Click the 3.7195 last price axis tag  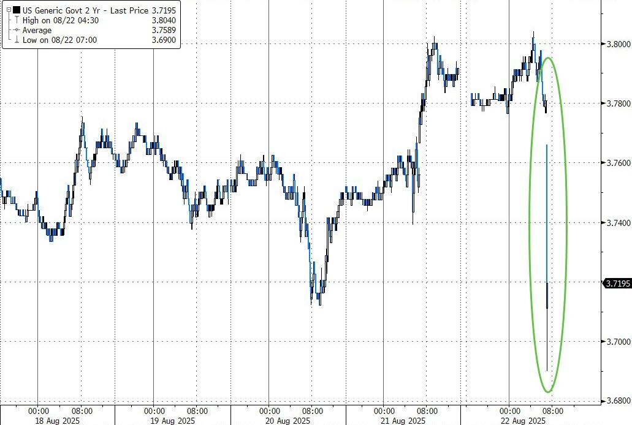[617, 283]
